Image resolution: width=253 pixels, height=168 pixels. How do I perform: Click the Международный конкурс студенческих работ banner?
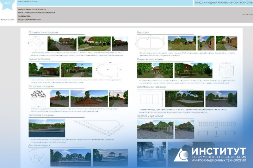point(223,3)
